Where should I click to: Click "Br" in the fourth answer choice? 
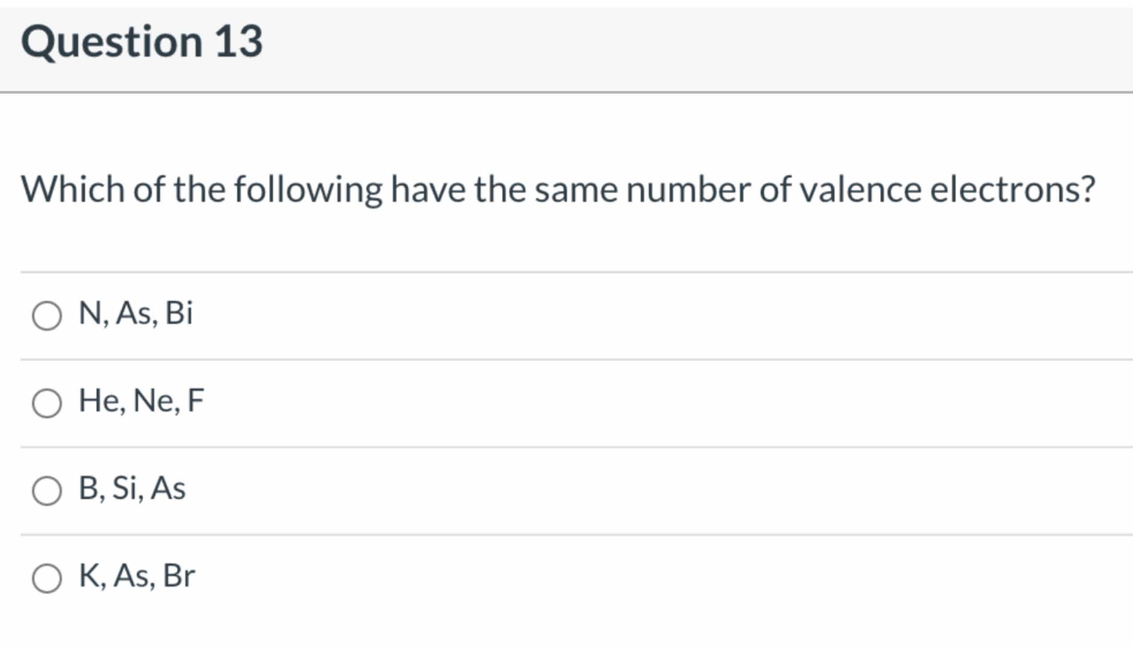coord(179,576)
